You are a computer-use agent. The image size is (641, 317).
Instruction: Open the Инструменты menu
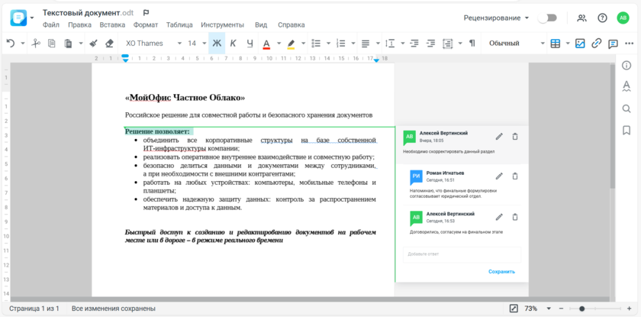coord(223,24)
